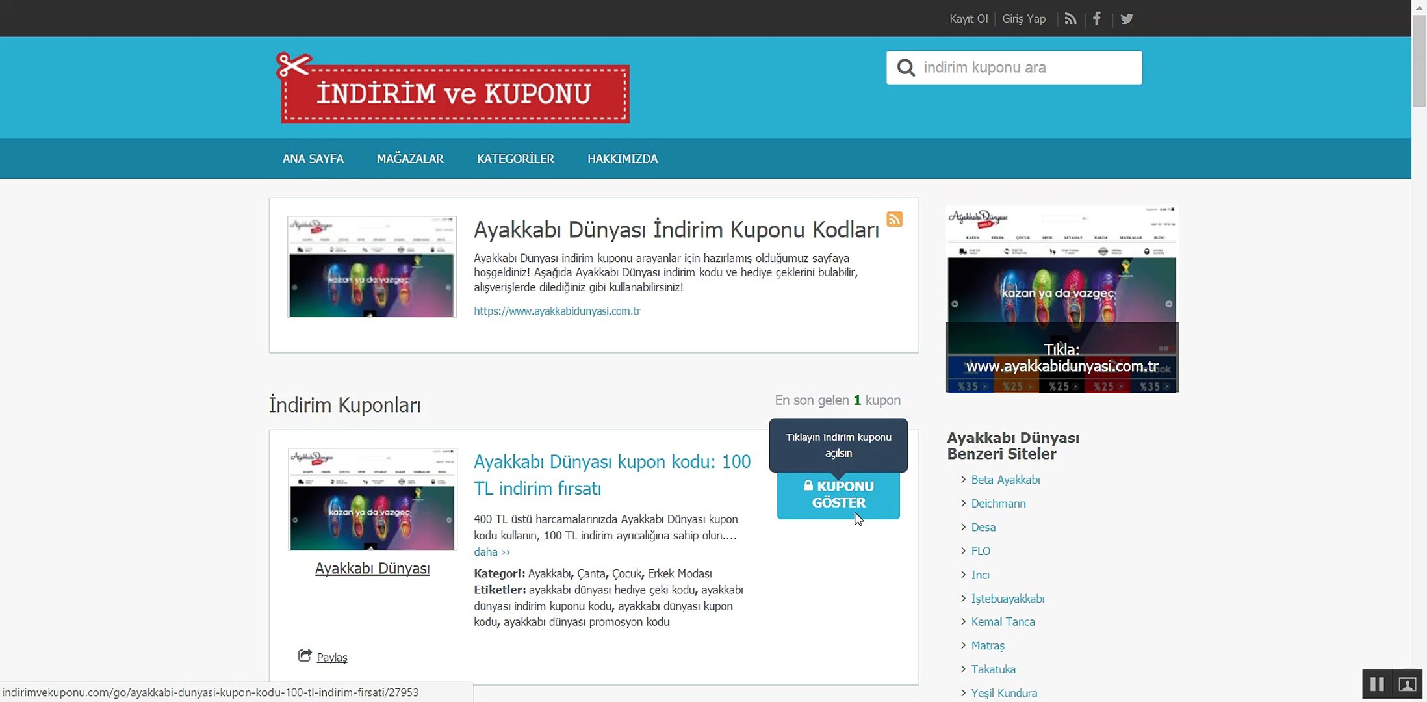The height and width of the screenshot is (702, 1427).
Task: Open the site's Twitter icon
Action: pos(1127,18)
